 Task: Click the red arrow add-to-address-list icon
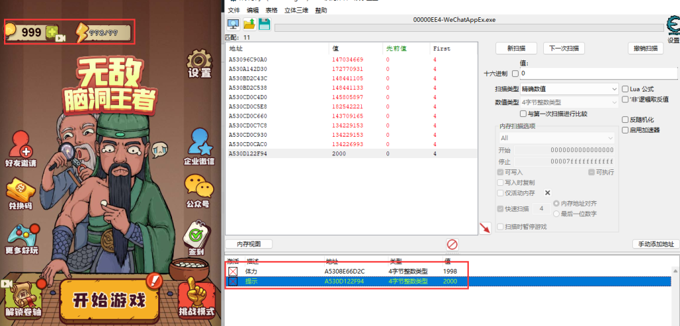point(485,228)
